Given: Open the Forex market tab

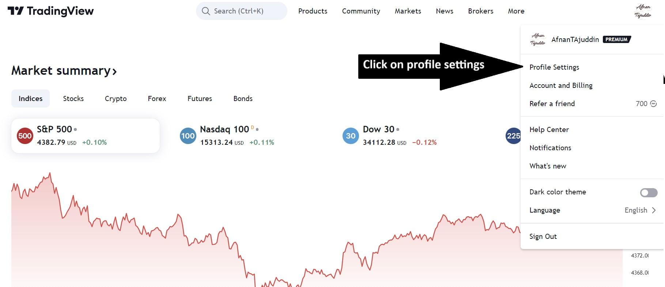Looking at the screenshot, I should pyautogui.click(x=157, y=98).
